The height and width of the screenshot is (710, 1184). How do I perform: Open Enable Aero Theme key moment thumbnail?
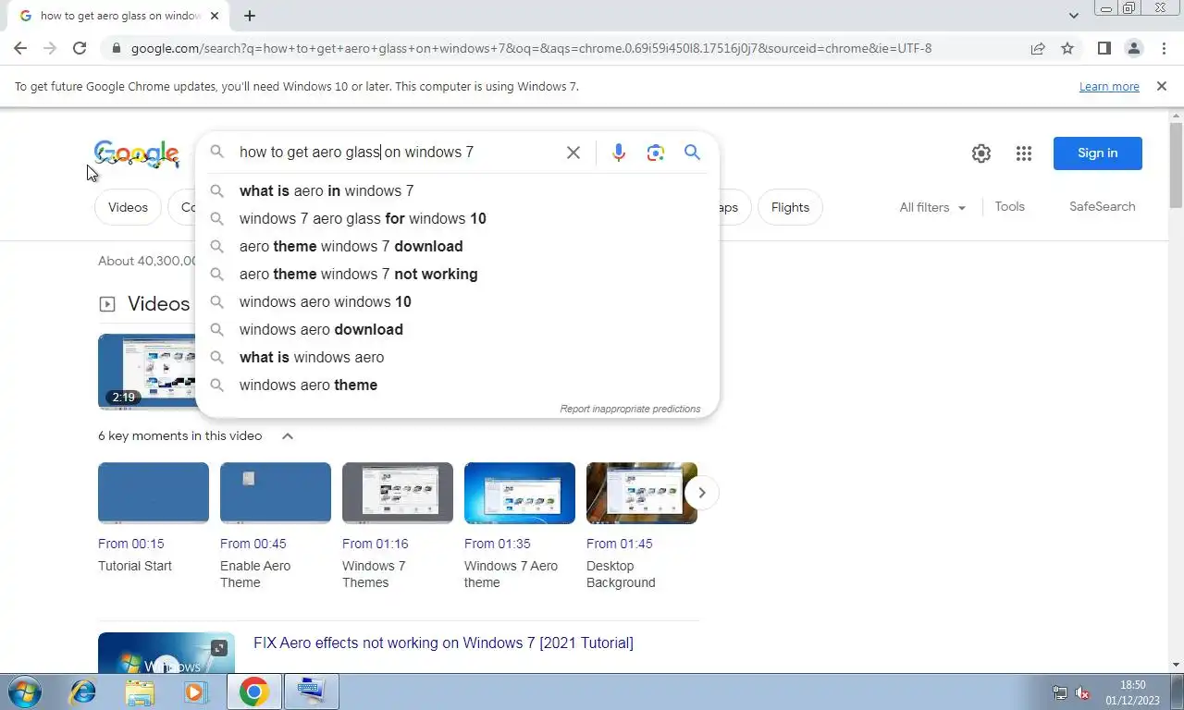tap(276, 493)
